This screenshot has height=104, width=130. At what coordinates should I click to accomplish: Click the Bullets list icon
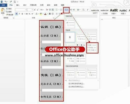(57, 10)
